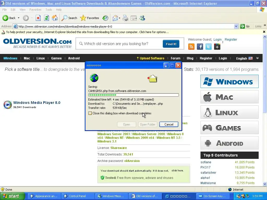Screen dimensions: 267x200
Task: Select the Mac tab in site navigation
Action: [x=27, y=58]
